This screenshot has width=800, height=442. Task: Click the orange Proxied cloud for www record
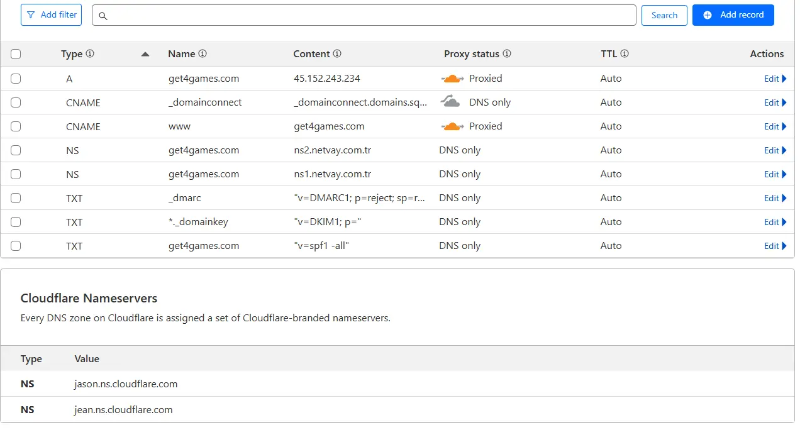[452, 126]
